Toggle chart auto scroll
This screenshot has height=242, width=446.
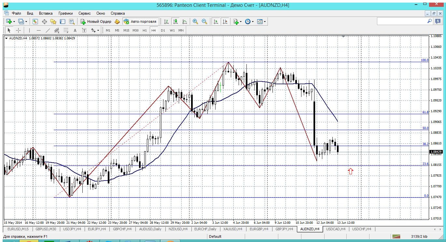point(216,21)
